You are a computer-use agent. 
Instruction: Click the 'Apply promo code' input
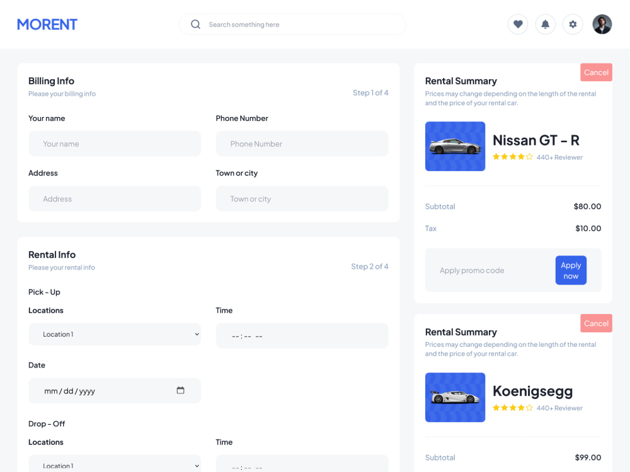coord(490,271)
